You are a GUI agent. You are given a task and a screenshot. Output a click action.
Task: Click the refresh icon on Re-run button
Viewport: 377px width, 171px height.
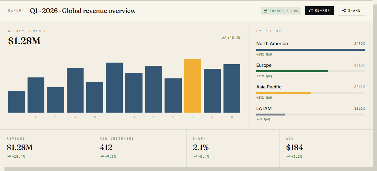coord(311,11)
